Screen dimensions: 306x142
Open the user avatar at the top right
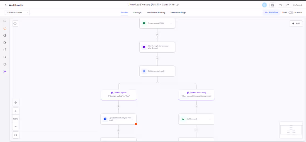(265, 5)
